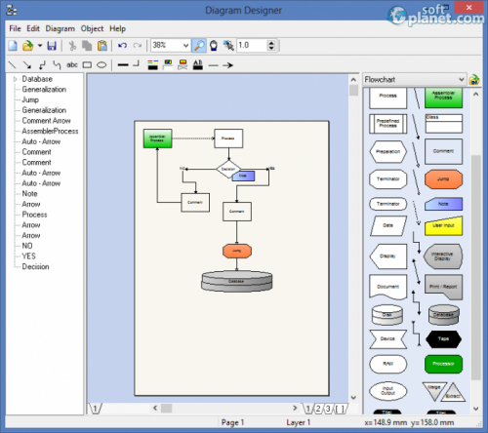Screen dimensions: 488x433
Task: Pick the Preparation hexagon palette shape
Action: 387,151
